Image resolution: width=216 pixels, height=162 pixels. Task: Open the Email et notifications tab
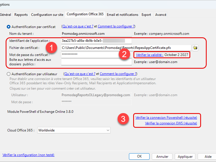coord(122,15)
